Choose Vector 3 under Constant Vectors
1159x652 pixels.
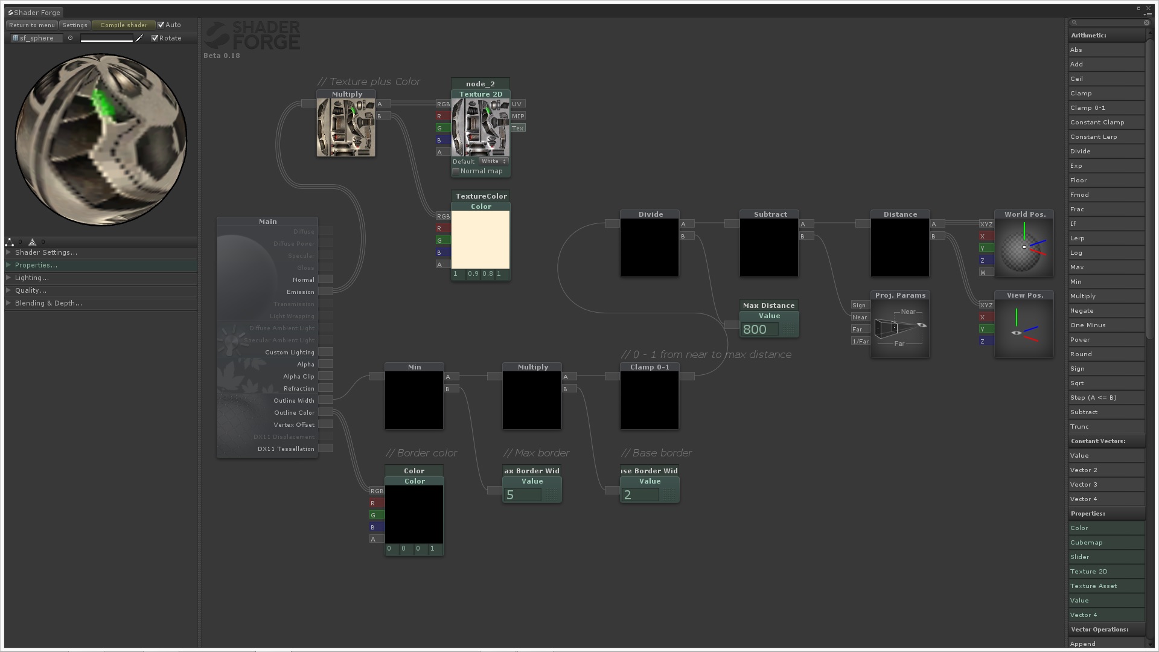[x=1106, y=485]
